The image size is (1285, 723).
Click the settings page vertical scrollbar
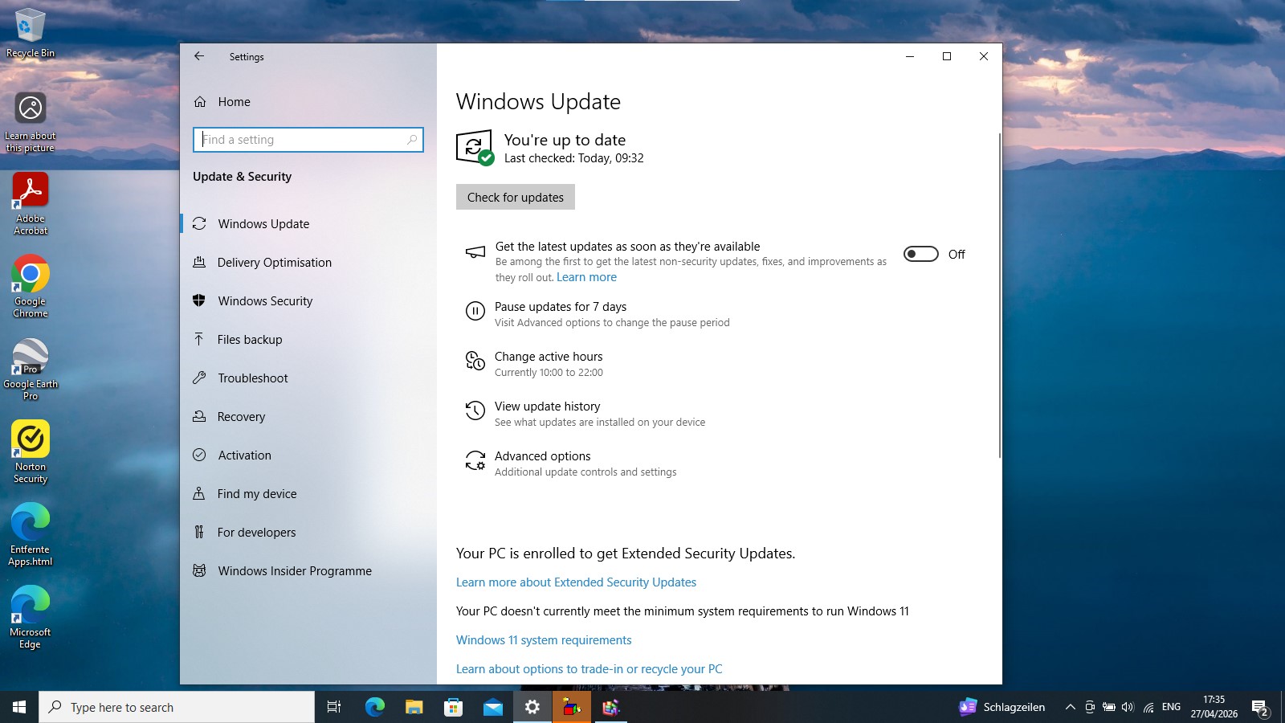pyautogui.click(x=1000, y=296)
